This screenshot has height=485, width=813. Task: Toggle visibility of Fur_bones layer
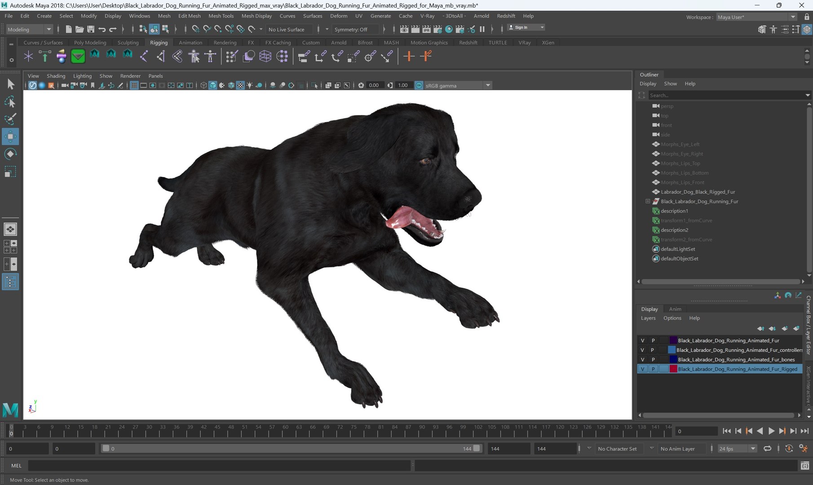click(x=642, y=359)
